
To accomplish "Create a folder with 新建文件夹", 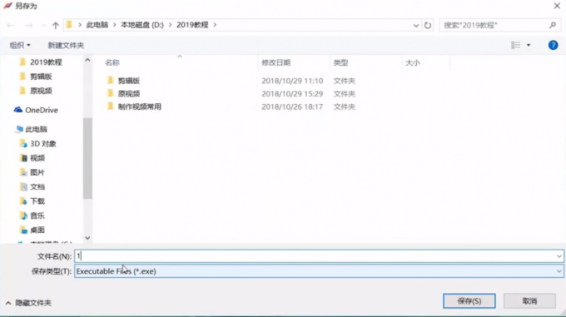I will click(66, 45).
